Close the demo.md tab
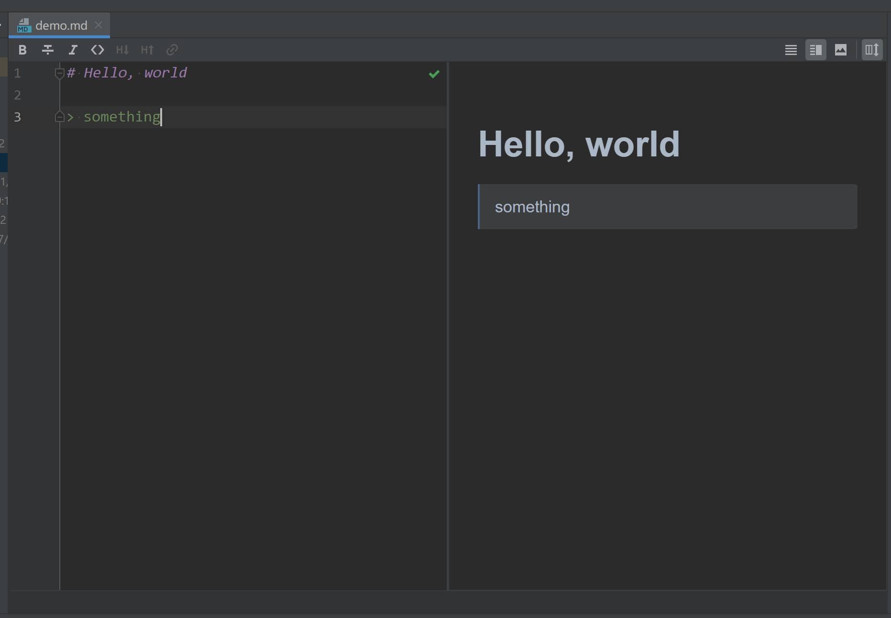The image size is (891, 618). coord(99,25)
